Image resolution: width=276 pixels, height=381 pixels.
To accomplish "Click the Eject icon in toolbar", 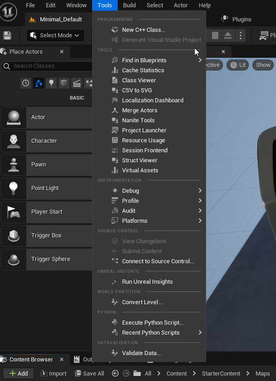I will pos(228,35).
